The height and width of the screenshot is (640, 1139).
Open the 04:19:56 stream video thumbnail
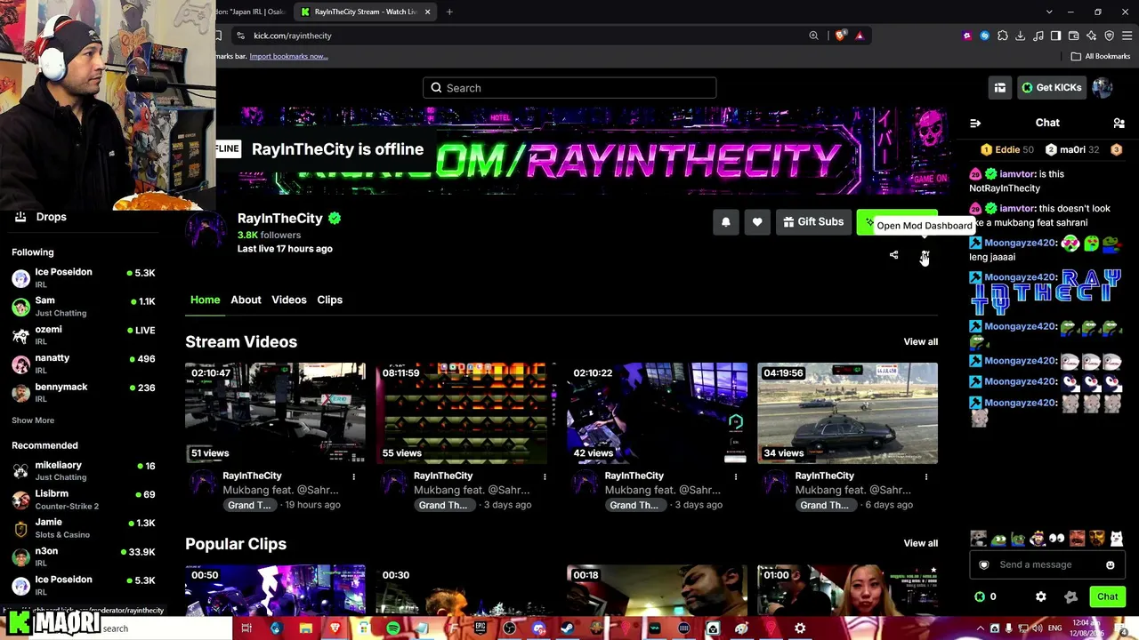[x=847, y=413]
